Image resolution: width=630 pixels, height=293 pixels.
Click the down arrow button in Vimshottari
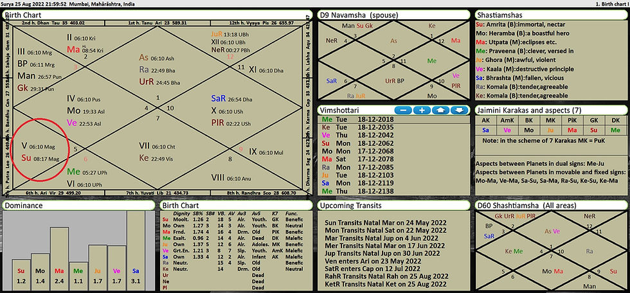pos(460,110)
